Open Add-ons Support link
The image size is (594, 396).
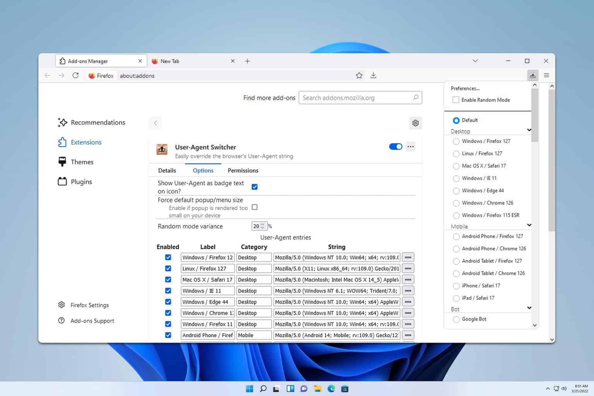pos(86,321)
